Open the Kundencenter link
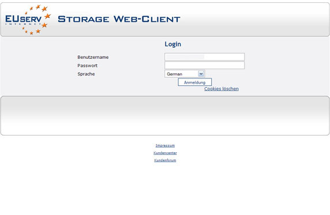This screenshot has height=215, width=330. (165, 153)
